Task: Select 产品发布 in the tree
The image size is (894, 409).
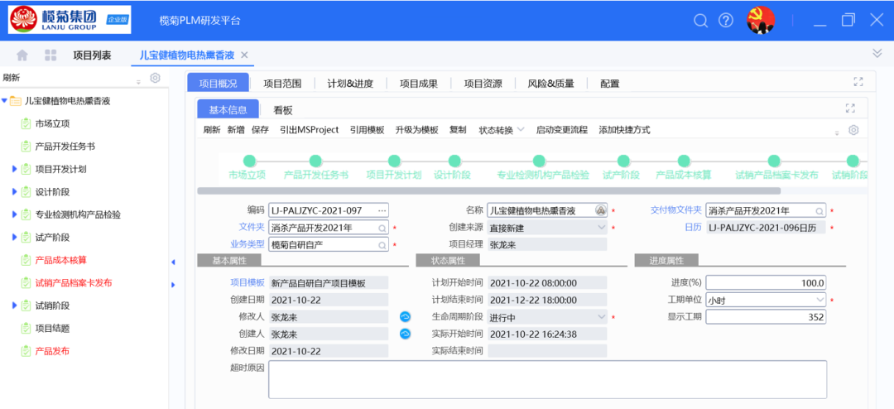Action: pyautogui.click(x=52, y=351)
